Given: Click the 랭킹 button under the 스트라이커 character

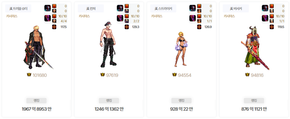Looking at the screenshot, I should click(x=182, y=101).
